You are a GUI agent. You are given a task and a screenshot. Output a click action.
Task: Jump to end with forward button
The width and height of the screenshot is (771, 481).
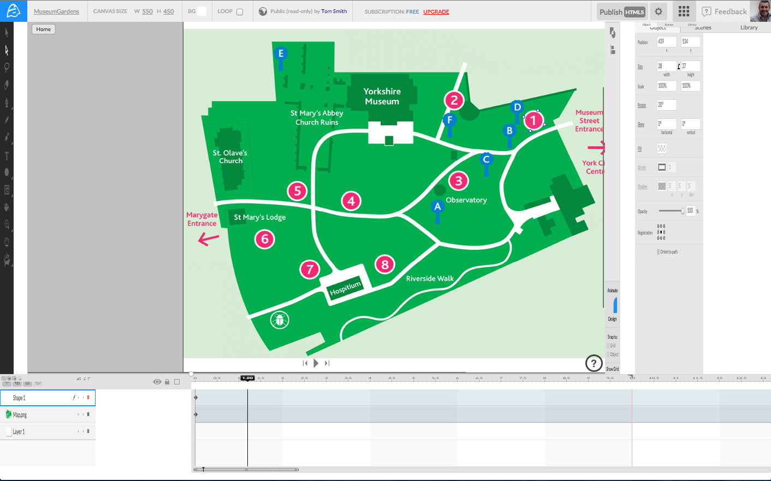pos(327,363)
